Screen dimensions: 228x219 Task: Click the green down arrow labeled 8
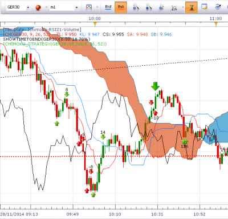coord(67,94)
